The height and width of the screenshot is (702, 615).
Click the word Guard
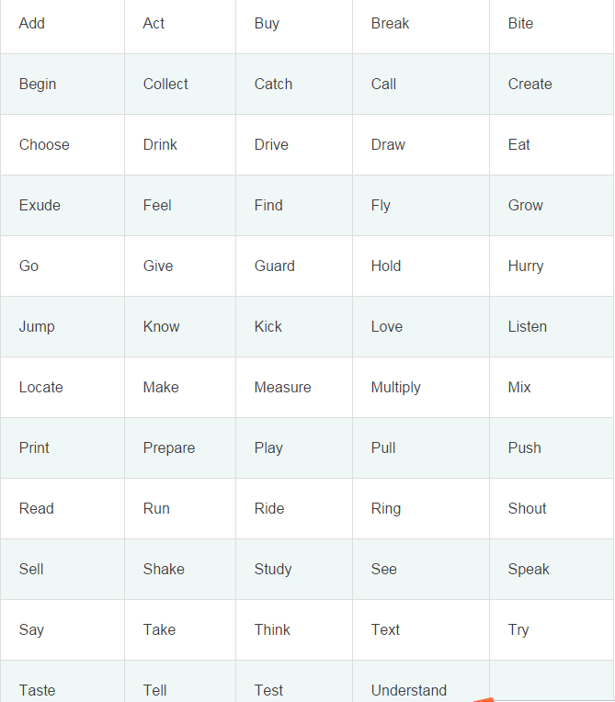point(275,266)
